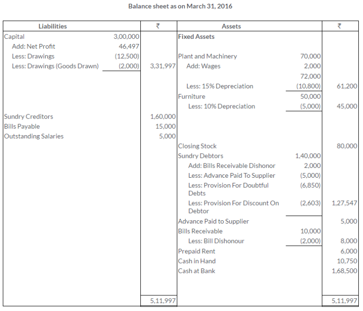Select 'Add: Bills Receivable Dishonor' line
The image size is (363, 311).
tap(232, 166)
